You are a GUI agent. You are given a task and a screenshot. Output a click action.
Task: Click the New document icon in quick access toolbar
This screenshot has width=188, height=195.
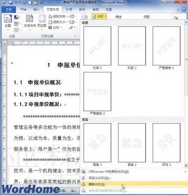point(30,2)
